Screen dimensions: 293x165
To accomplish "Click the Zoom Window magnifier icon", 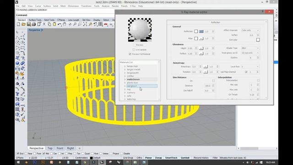I will point(80,24).
